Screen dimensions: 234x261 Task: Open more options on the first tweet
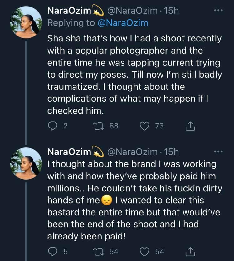pyautogui.click(x=218, y=11)
